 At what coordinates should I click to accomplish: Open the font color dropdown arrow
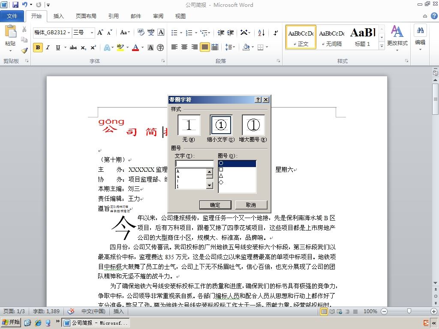tap(142, 48)
